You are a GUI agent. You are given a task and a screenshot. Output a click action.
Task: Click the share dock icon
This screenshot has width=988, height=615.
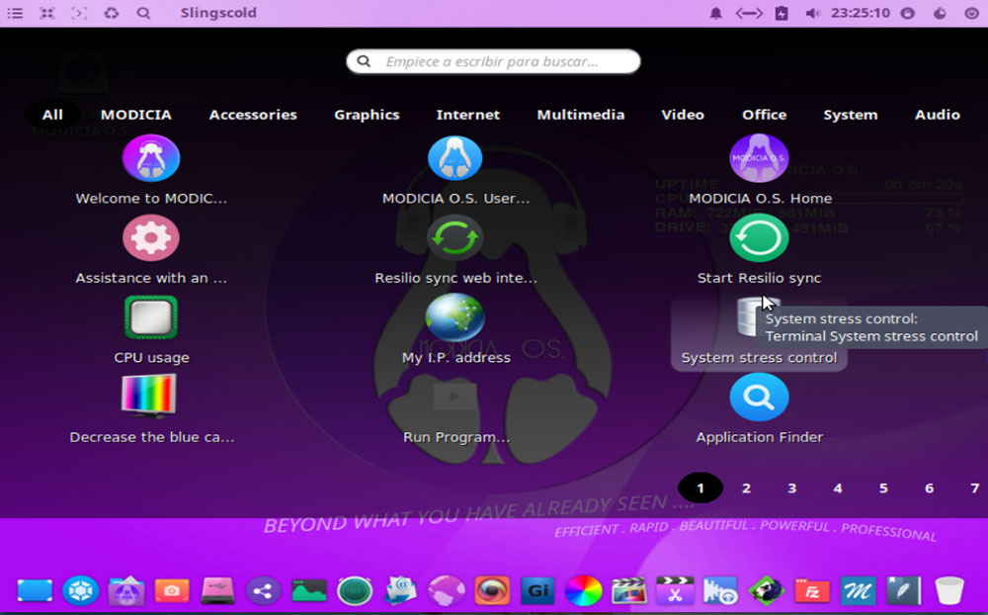(264, 591)
